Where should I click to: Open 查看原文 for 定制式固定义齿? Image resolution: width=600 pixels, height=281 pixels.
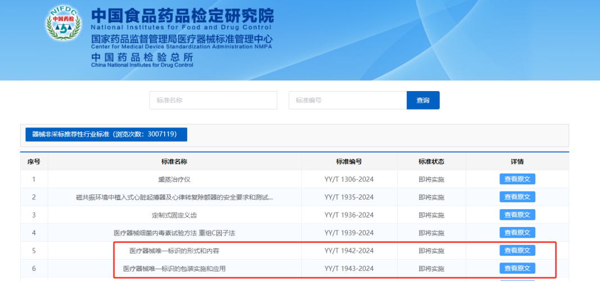point(517,215)
